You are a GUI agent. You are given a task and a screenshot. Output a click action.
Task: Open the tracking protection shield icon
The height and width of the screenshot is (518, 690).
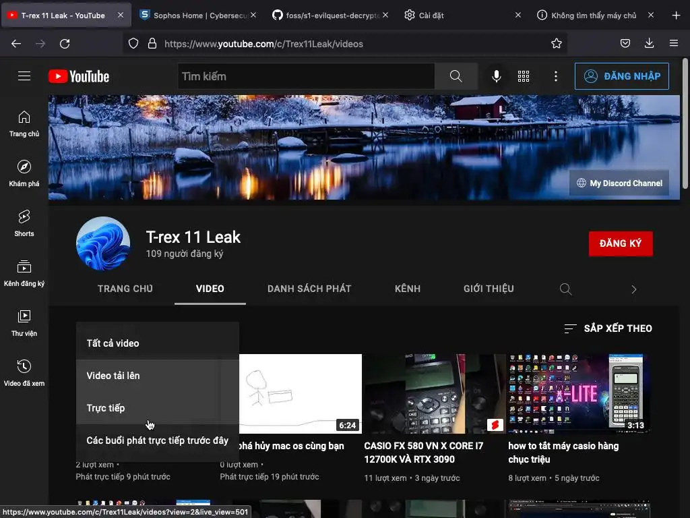tap(133, 44)
